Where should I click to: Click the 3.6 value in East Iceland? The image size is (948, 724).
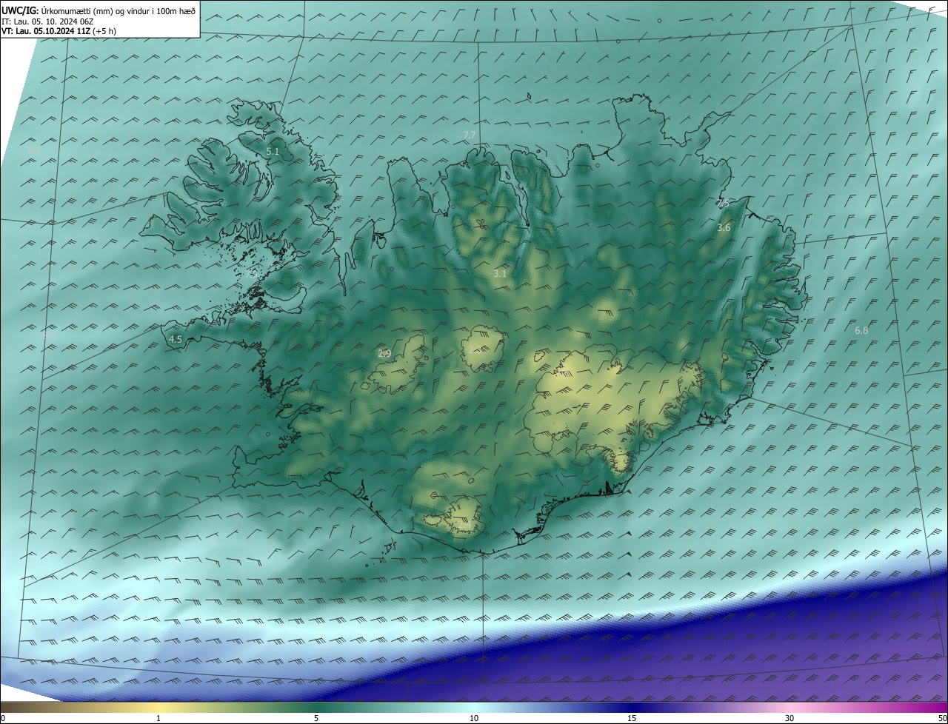pos(724,228)
